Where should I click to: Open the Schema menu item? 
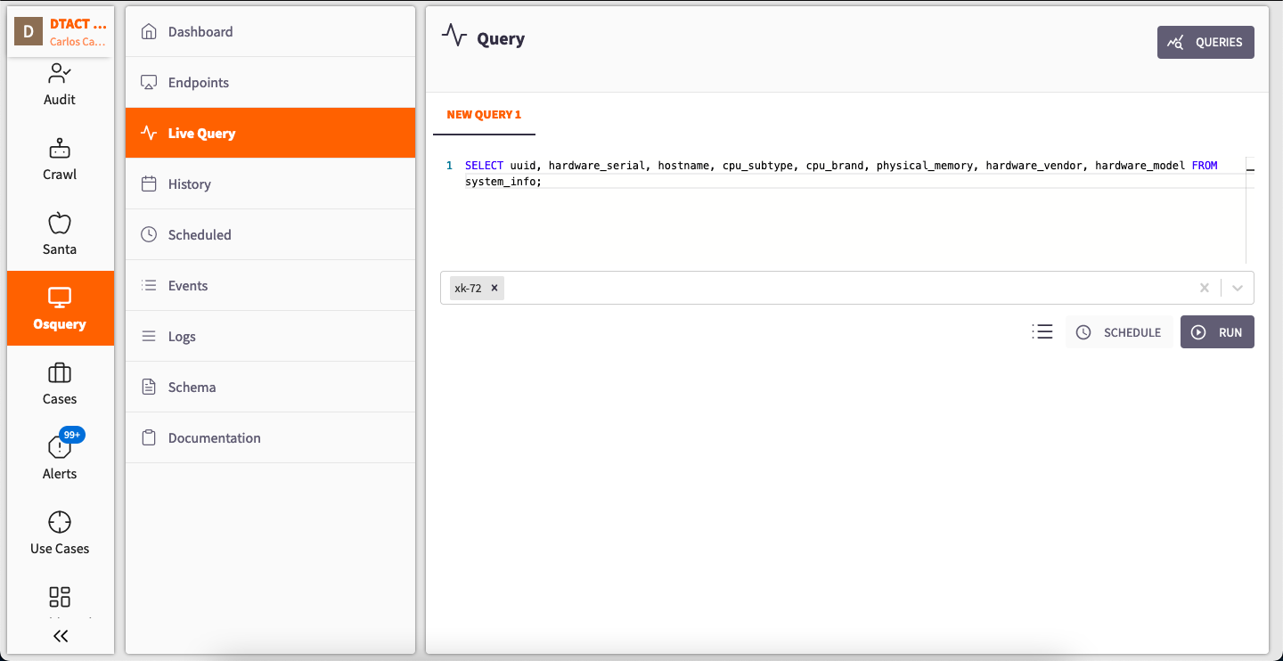(270, 388)
